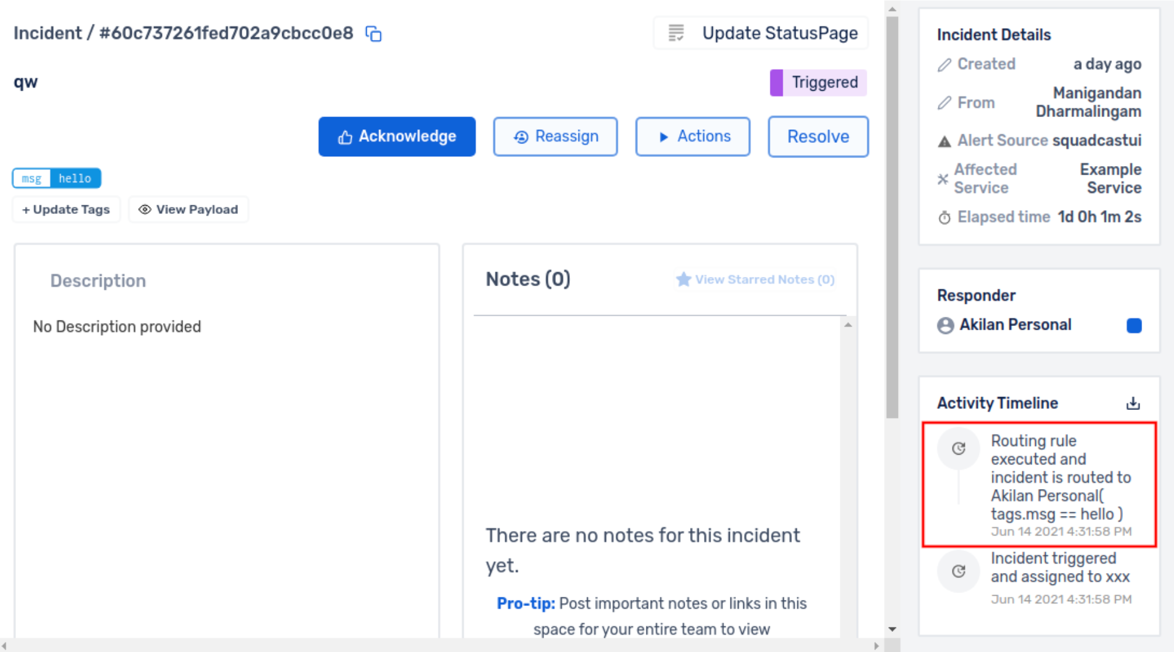Acknowledge the incident

[x=396, y=137]
